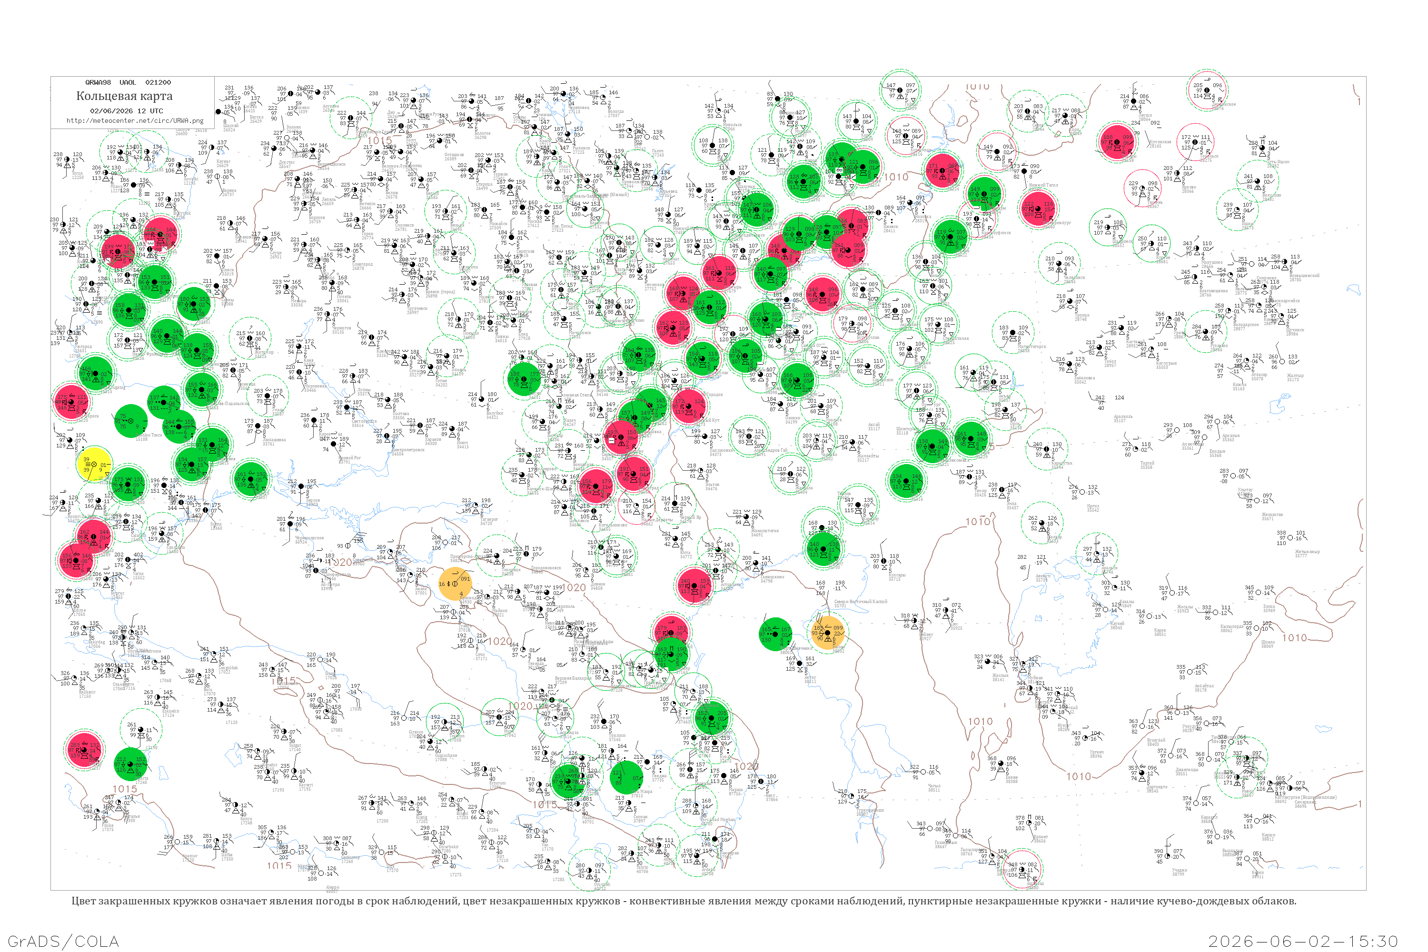The height and width of the screenshot is (952, 1428).
Task: Click the "Витебск" station label
Action: coord(367,205)
